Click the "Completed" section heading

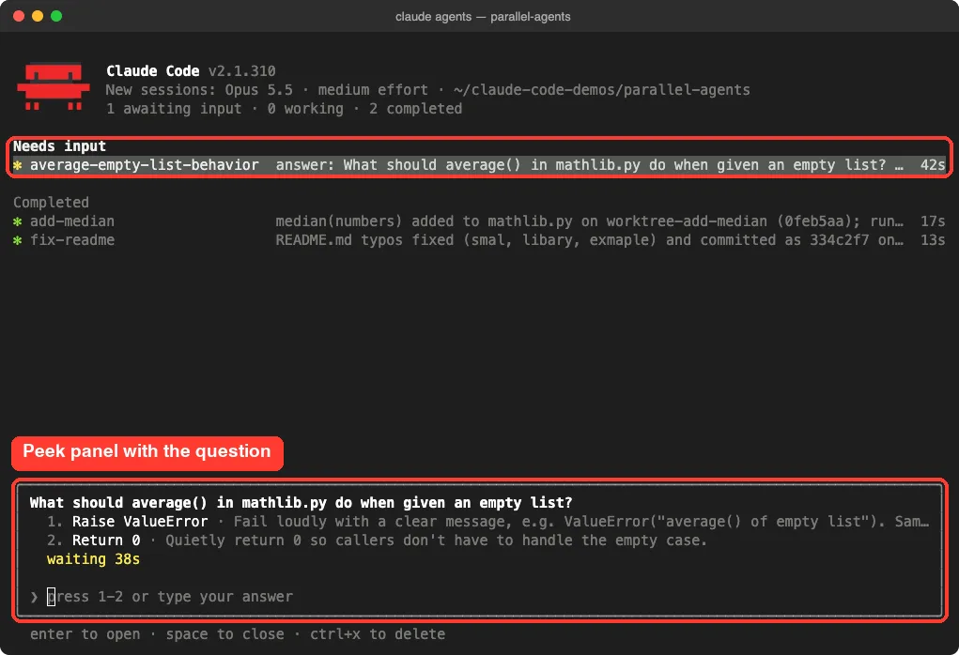(x=51, y=203)
